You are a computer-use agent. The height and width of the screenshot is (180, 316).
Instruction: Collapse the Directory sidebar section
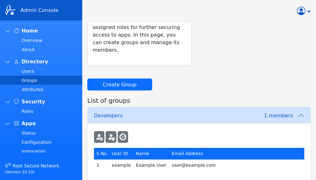[8, 62]
